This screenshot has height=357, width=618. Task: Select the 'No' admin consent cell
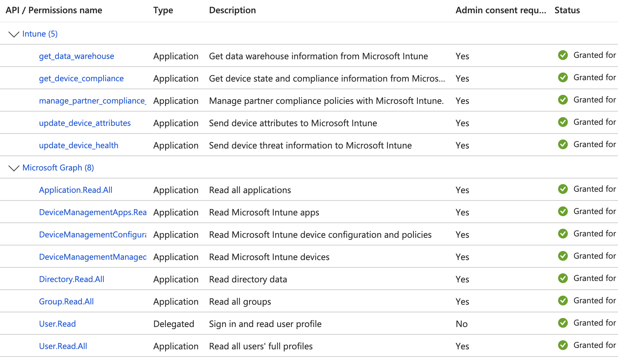point(462,324)
